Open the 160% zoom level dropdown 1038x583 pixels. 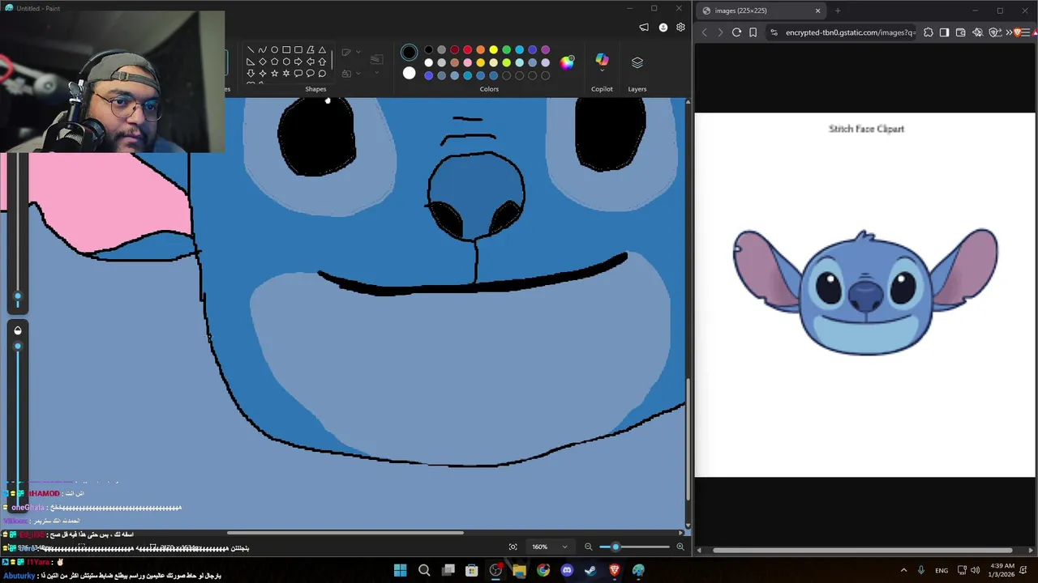tap(549, 547)
